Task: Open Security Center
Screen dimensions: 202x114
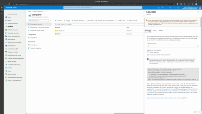Action: click(x=11, y=74)
